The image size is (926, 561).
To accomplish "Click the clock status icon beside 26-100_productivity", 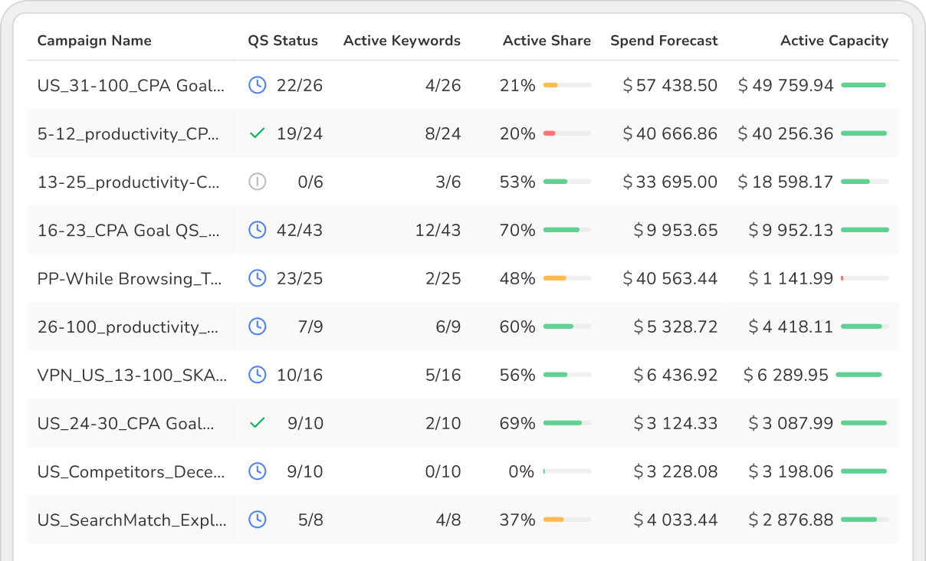I will (x=258, y=326).
